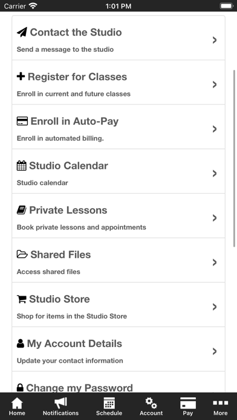Go to the Schedule tab
The height and width of the screenshot is (420, 237).
coord(109,406)
